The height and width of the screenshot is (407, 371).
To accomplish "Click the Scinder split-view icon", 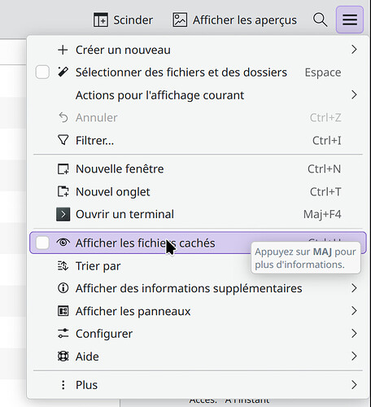I will [x=101, y=20].
